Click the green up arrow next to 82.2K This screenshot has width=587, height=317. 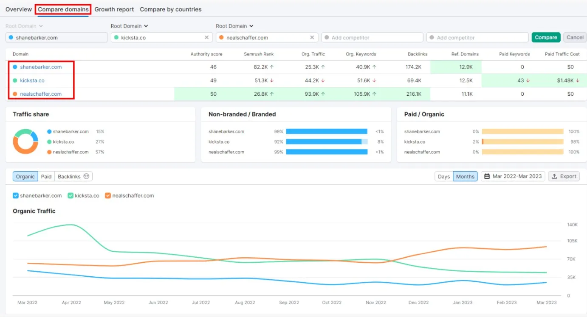[x=272, y=67]
